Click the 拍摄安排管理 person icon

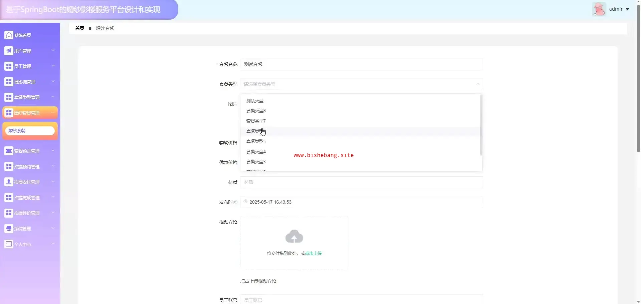(x=9, y=182)
